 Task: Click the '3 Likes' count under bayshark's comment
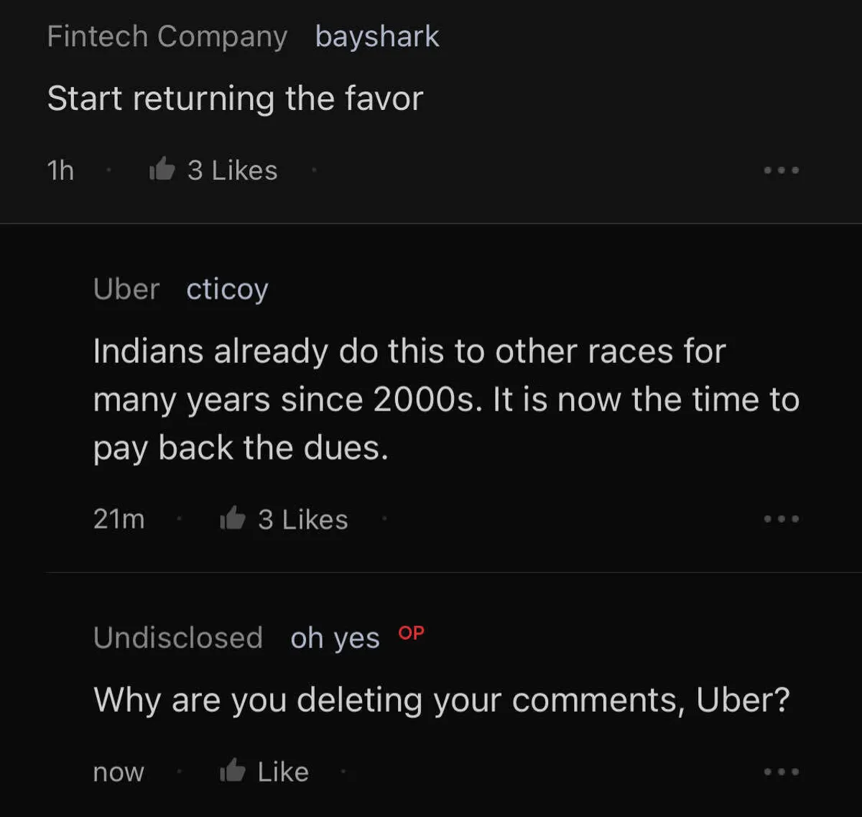232,170
